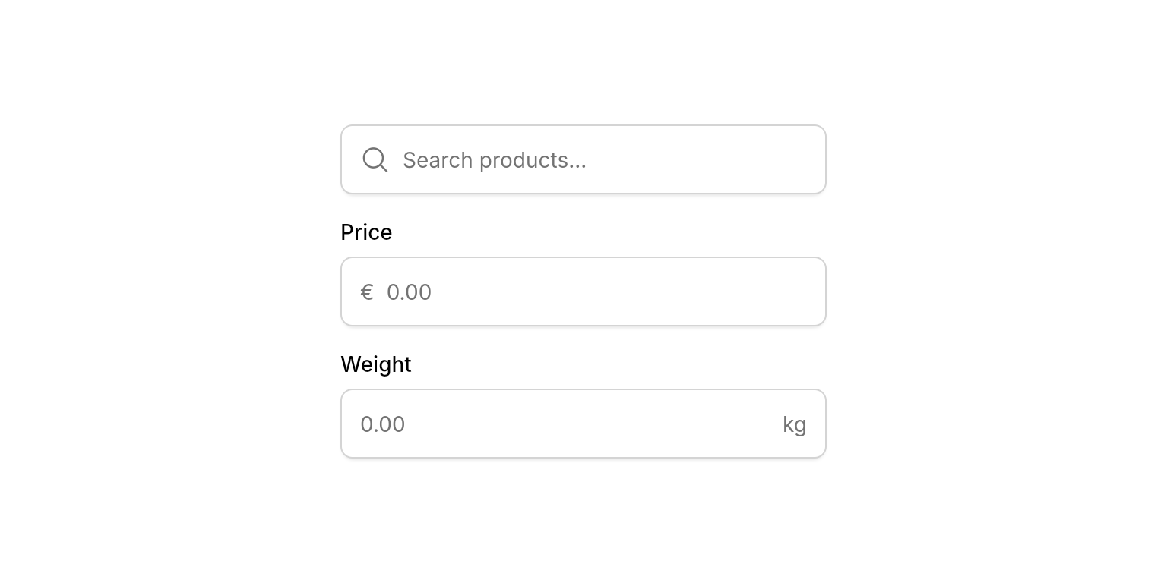Click the Price field label
Viewport: 1167px width, 583px height.
pyautogui.click(x=366, y=232)
